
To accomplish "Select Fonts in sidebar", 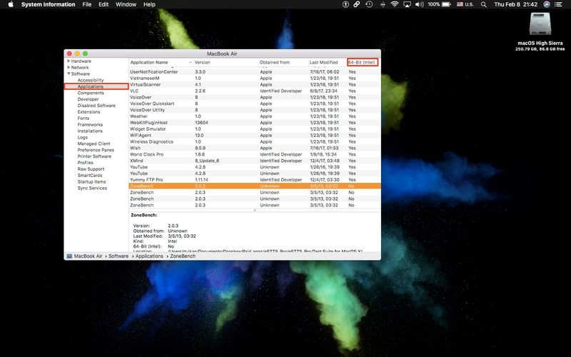I will (83, 118).
